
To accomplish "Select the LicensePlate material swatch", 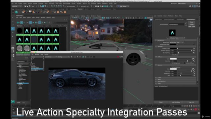I will tap(27, 40).
